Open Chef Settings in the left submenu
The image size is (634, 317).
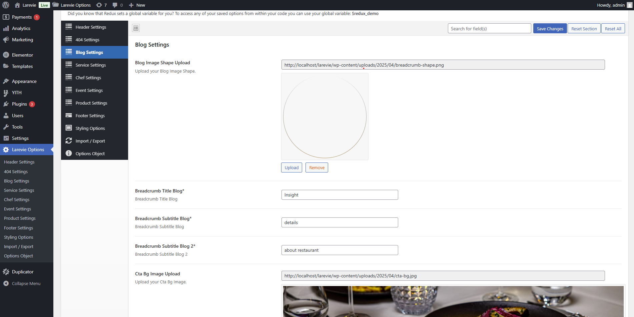17,199
